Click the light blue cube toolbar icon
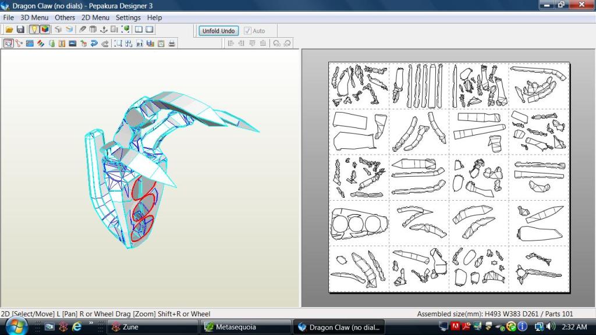 pyautogui.click(x=69, y=29)
